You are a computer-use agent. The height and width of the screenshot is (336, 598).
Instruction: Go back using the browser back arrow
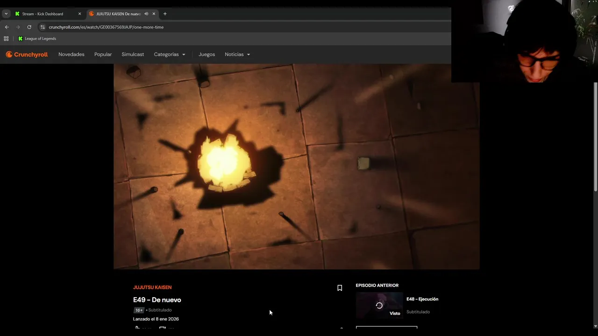7,27
